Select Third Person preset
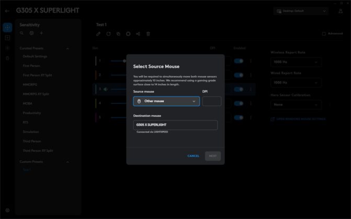Viewport: 351px width, 219px height. 32,141
